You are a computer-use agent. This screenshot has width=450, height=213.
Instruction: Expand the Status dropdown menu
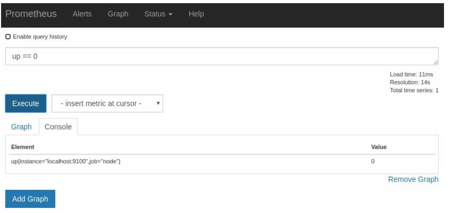click(x=158, y=14)
